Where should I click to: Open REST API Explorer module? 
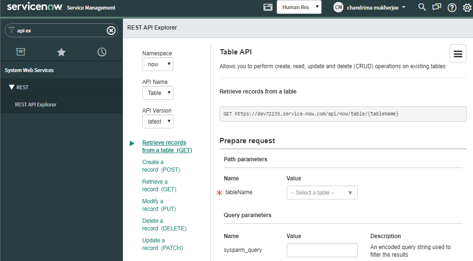click(x=36, y=104)
